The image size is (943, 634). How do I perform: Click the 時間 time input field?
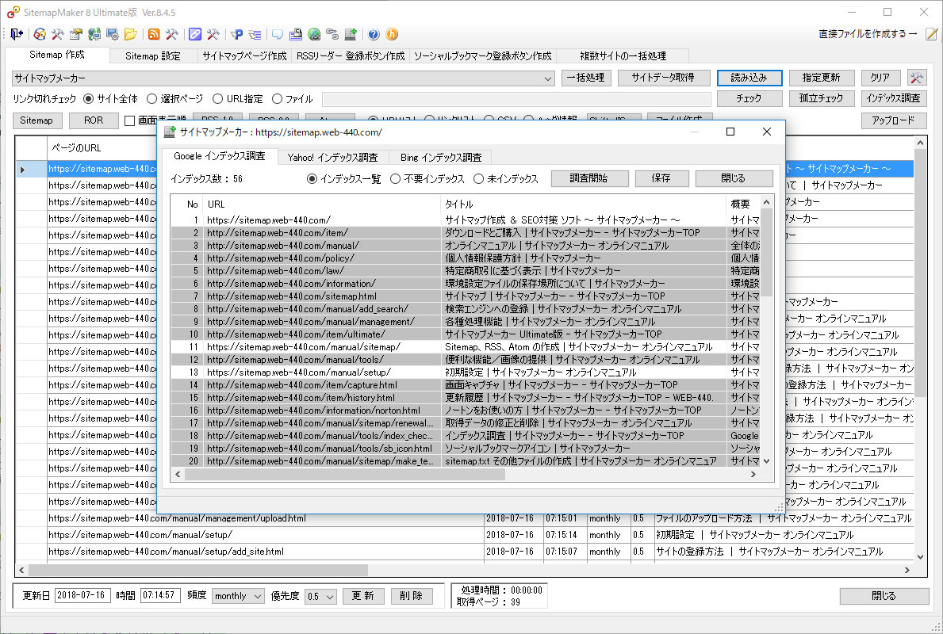[160, 595]
